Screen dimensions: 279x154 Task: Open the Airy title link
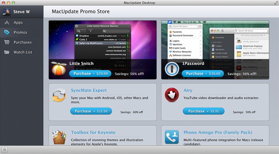188,91
